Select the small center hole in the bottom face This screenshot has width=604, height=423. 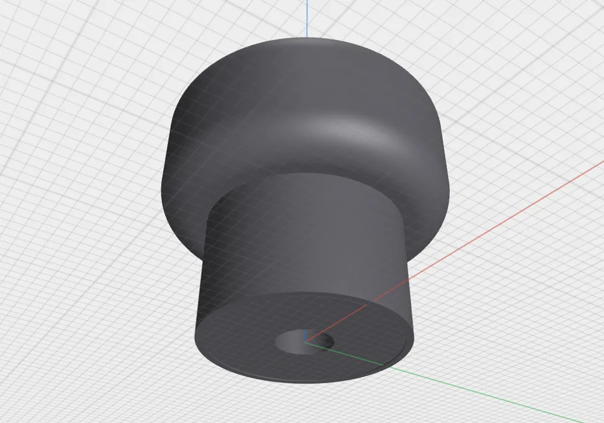tap(304, 341)
